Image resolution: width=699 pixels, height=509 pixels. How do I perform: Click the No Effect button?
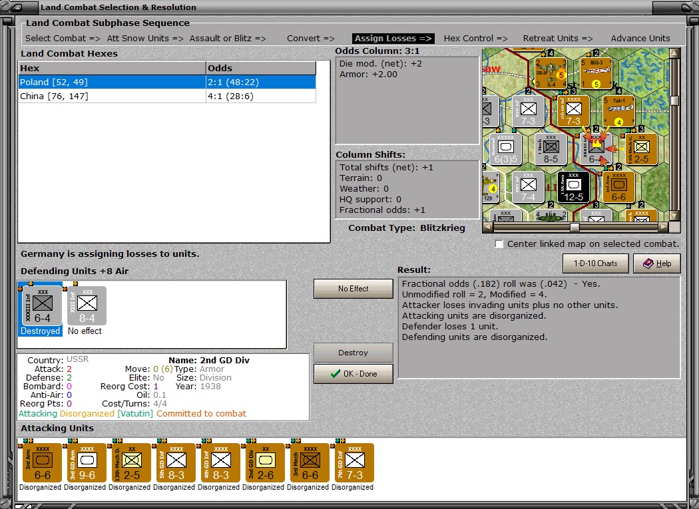tap(353, 289)
